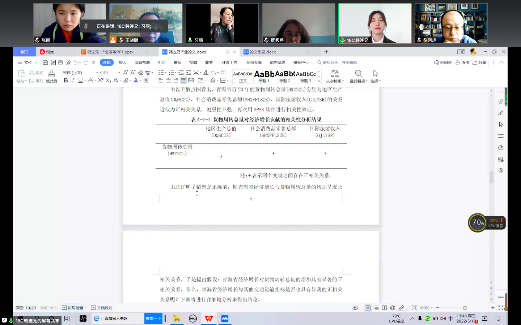The width and height of the screenshot is (521, 325).
Task: Open the font name dropdown 宋体 (正文)
Action: point(80,73)
